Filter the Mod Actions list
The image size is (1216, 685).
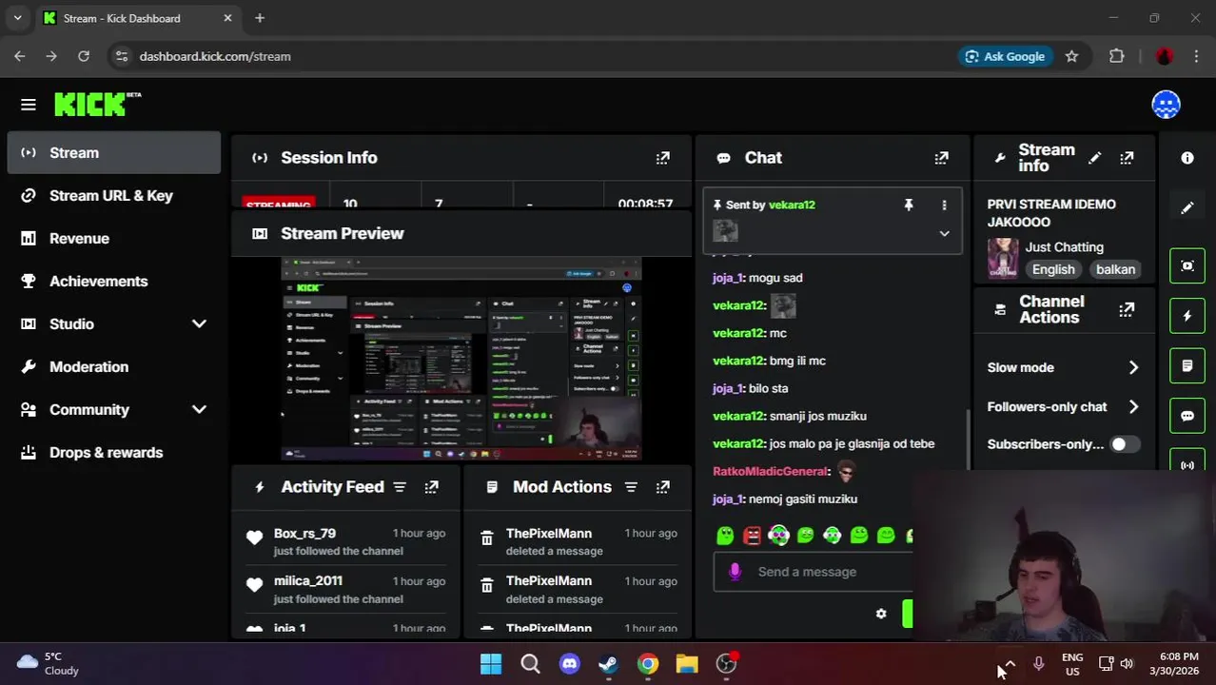pyautogui.click(x=631, y=487)
